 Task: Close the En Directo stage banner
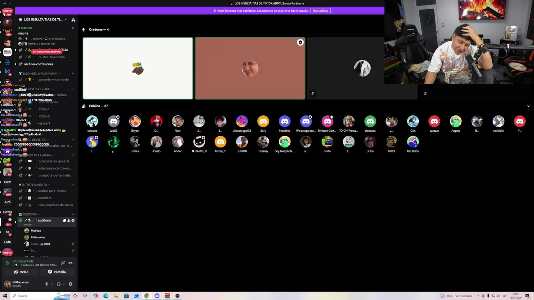[73, 28]
